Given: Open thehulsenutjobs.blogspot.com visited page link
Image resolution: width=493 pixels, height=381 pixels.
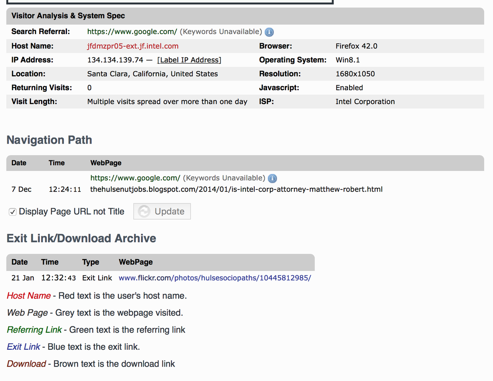Looking at the screenshot, I should click(x=236, y=189).
